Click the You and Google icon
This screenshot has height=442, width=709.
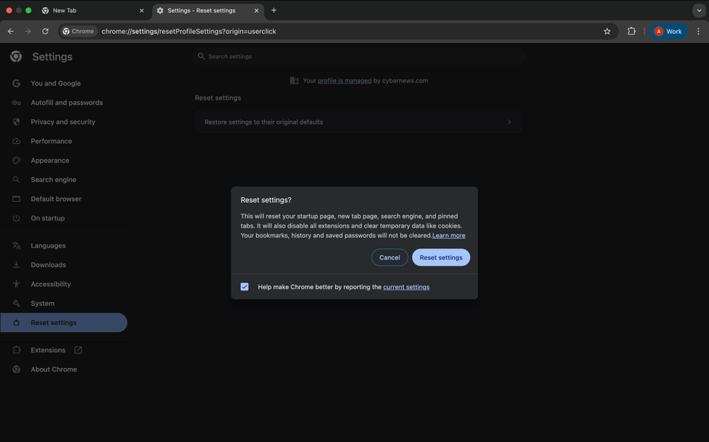pyautogui.click(x=17, y=83)
